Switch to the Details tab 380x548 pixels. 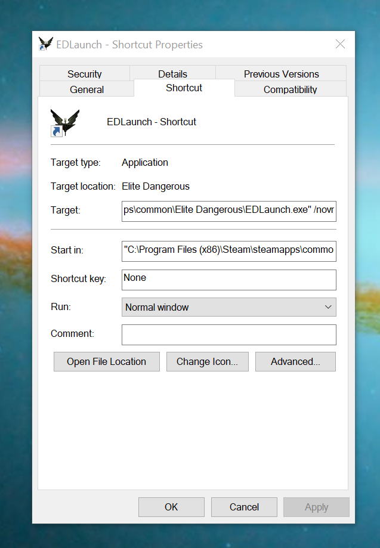click(x=172, y=74)
